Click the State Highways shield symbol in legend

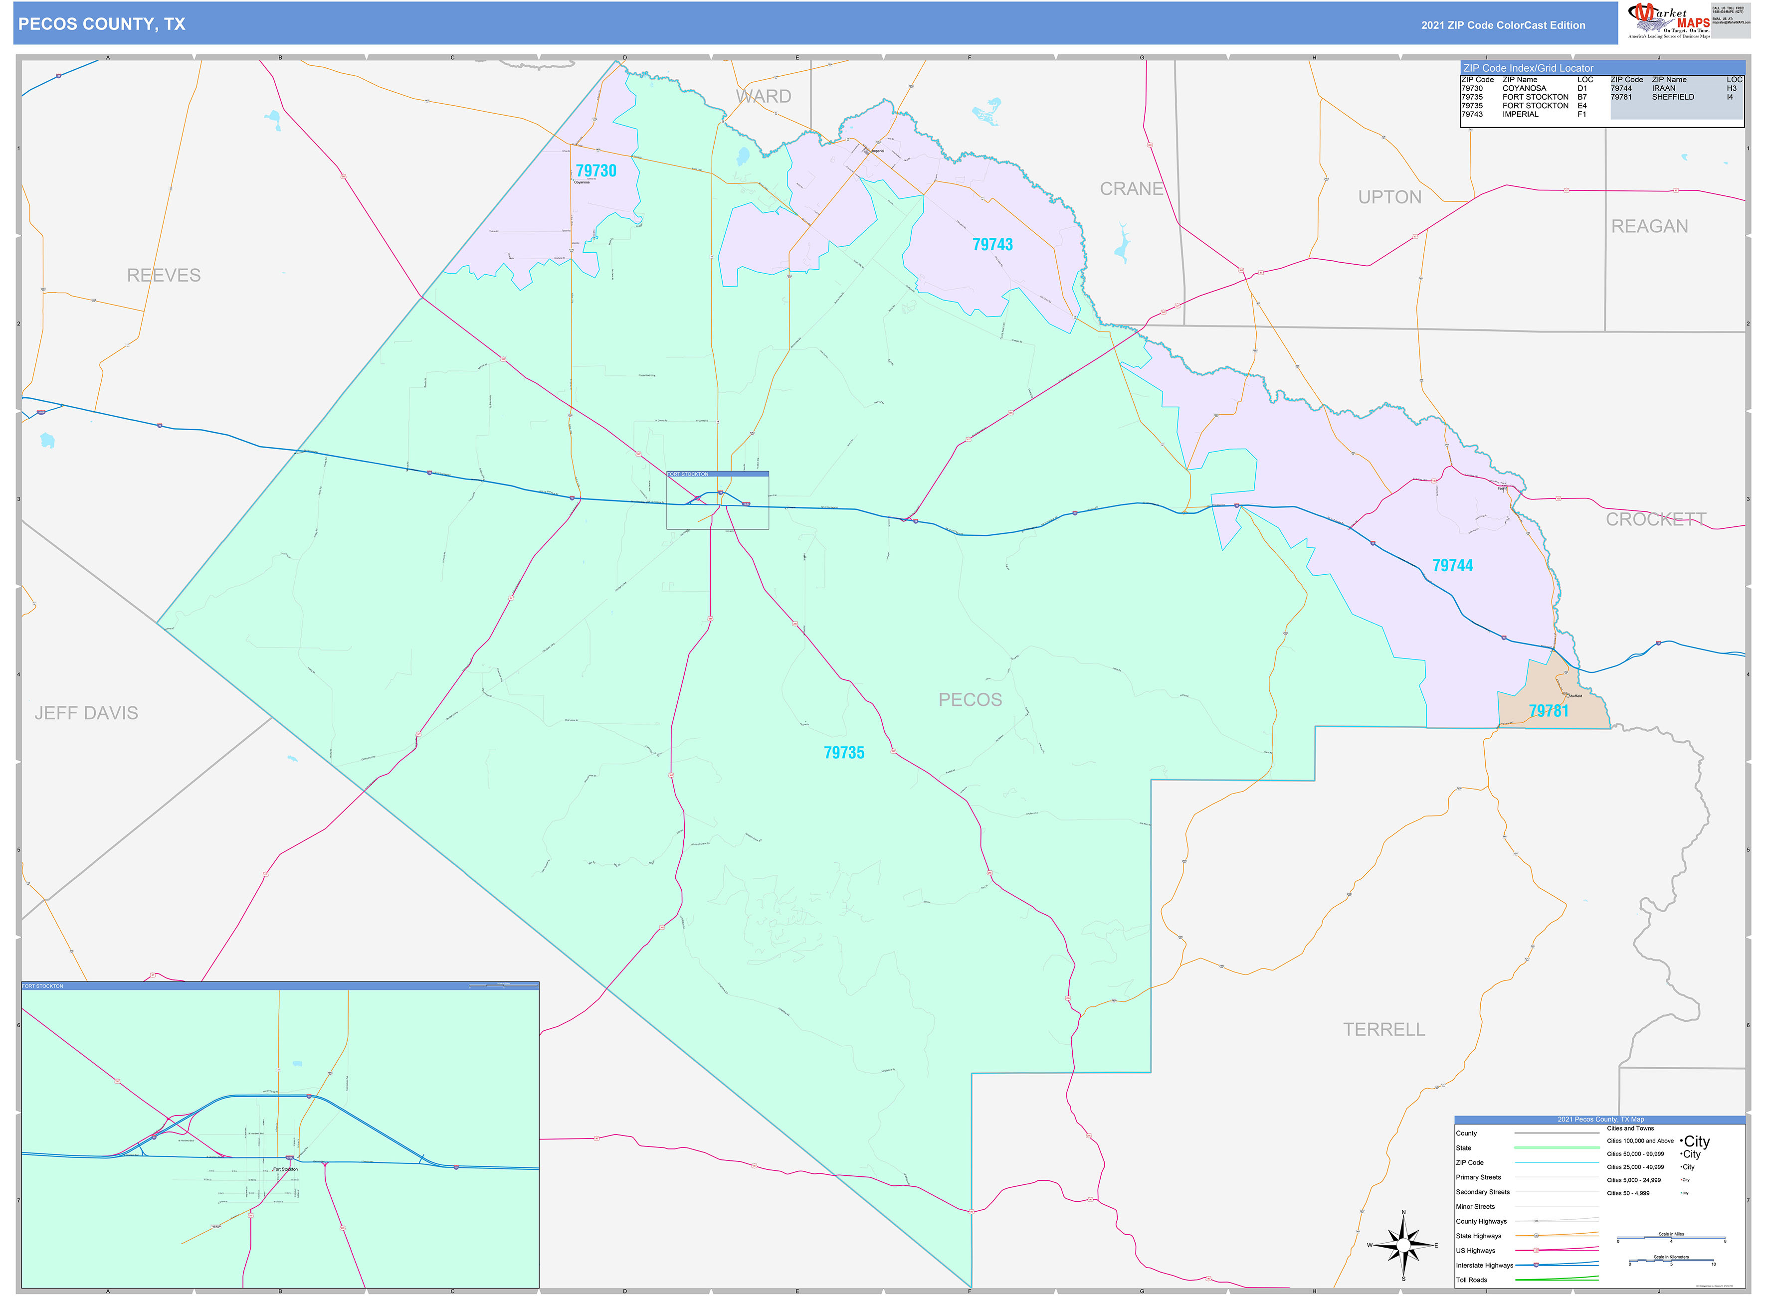(1537, 1236)
